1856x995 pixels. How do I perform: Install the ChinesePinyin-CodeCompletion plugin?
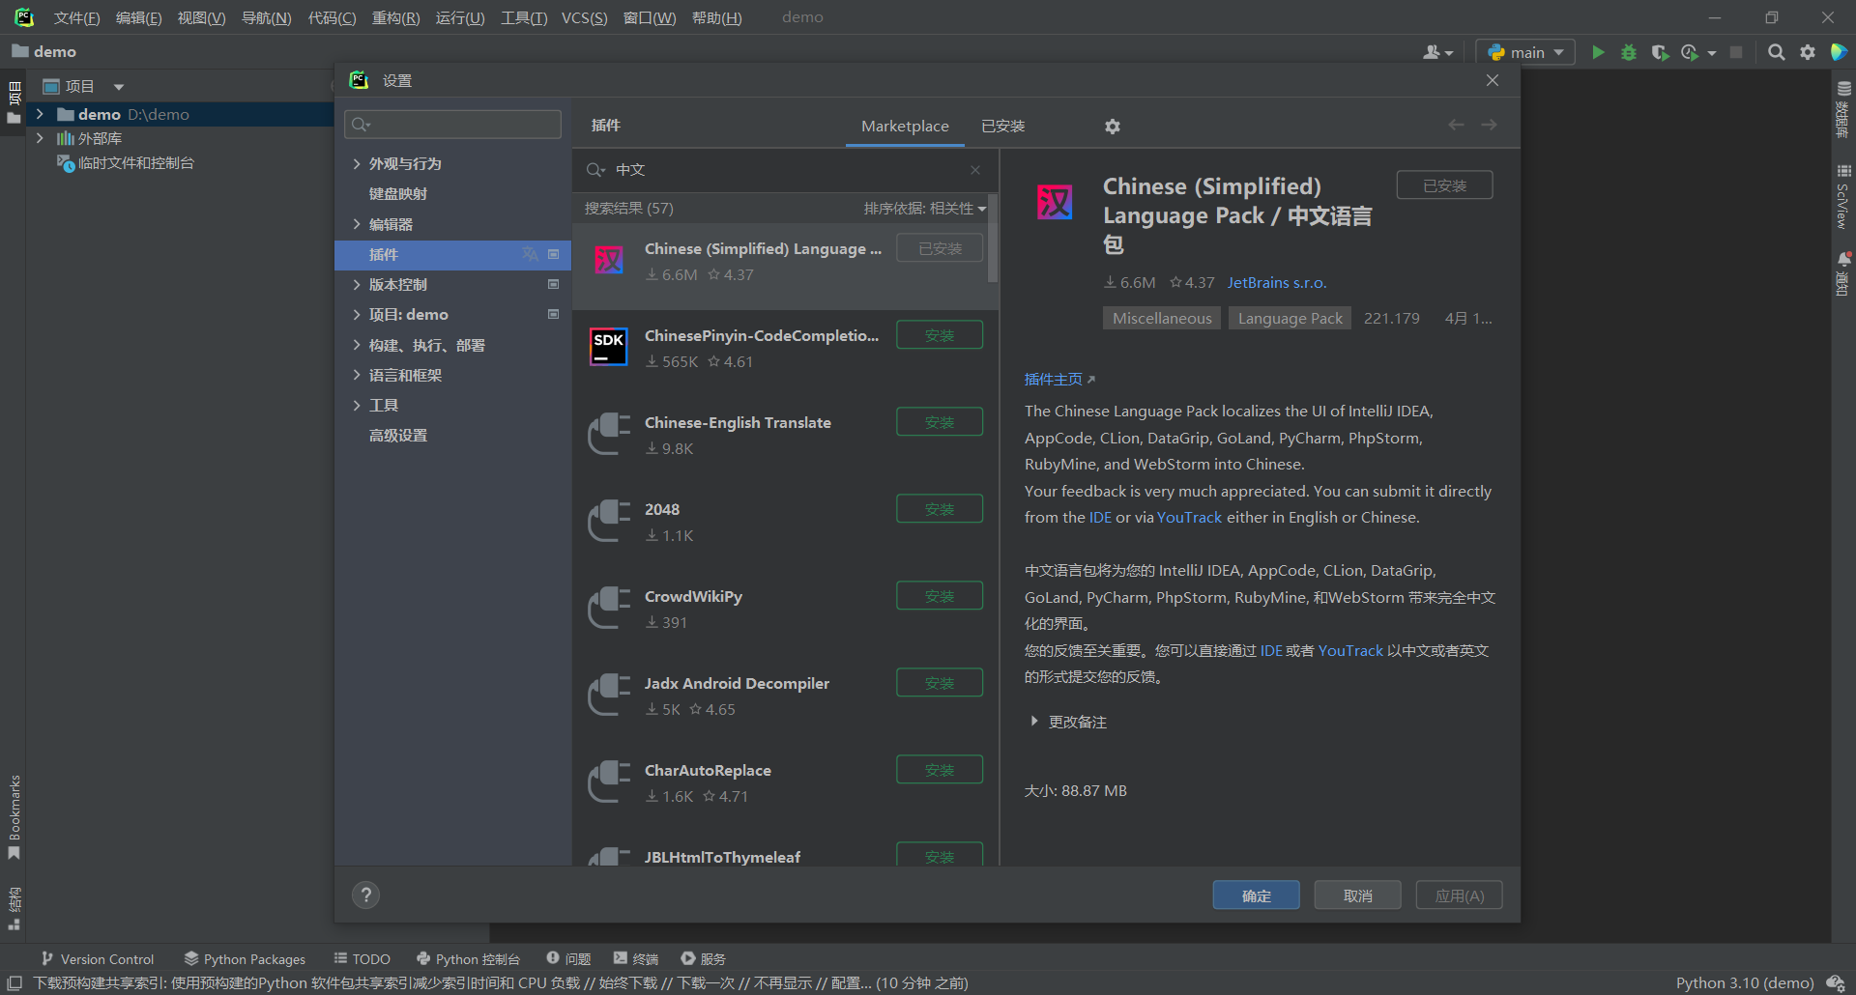(940, 335)
